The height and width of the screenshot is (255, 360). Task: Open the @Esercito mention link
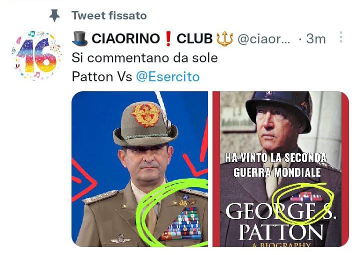(168, 77)
